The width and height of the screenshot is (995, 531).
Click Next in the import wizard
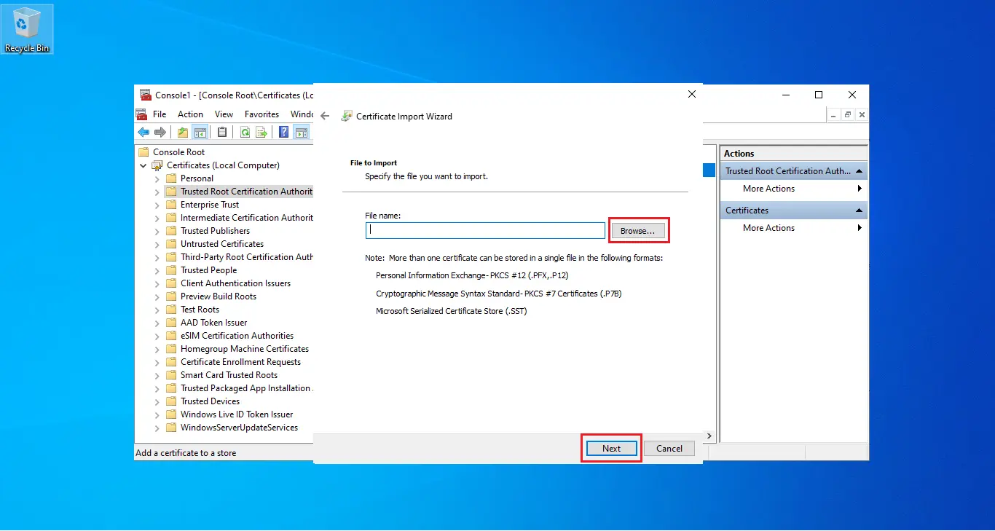[x=611, y=449]
